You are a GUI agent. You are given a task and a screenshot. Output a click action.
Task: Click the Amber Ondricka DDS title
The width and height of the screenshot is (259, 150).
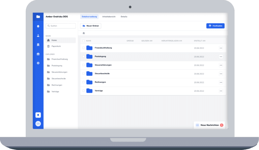pyautogui.click(x=57, y=17)
